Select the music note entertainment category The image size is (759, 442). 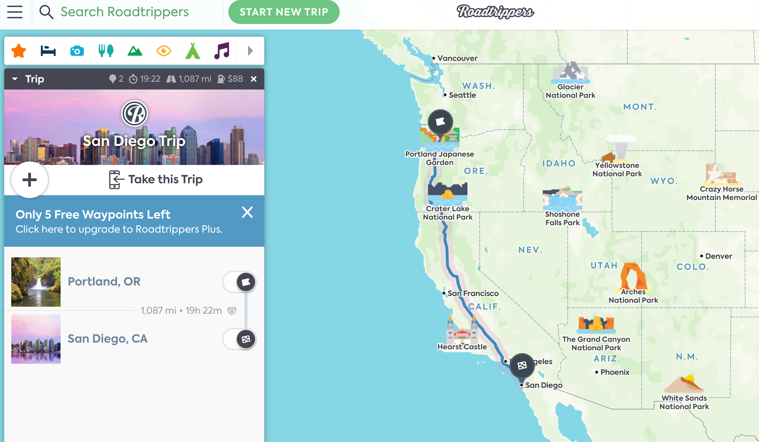coord(222,51)
